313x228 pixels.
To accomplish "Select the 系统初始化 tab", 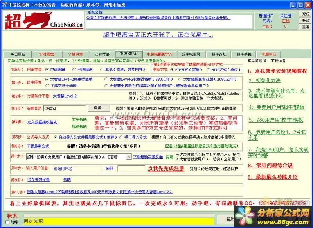I will click(x=129, y=54).
